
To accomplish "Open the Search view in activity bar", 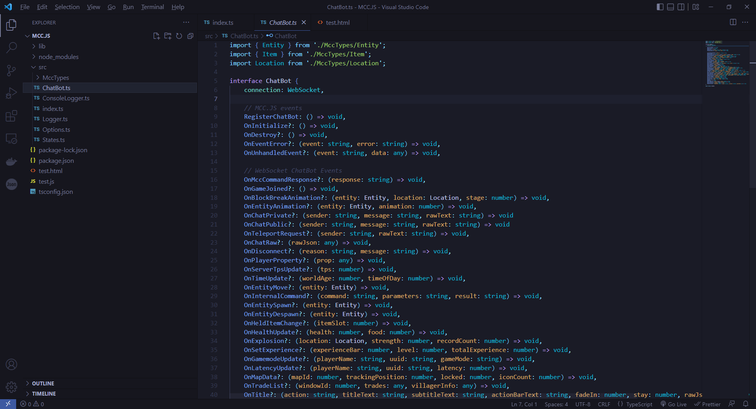I will [x=11, y=48].
